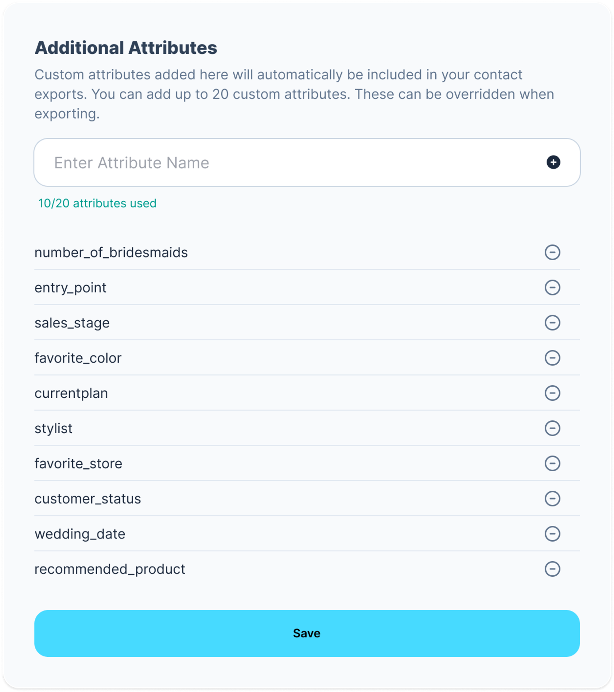The height and width of the screenshot is (692, 614).
Task: Remove the wedding_date attribute
Action: point(552,534)
